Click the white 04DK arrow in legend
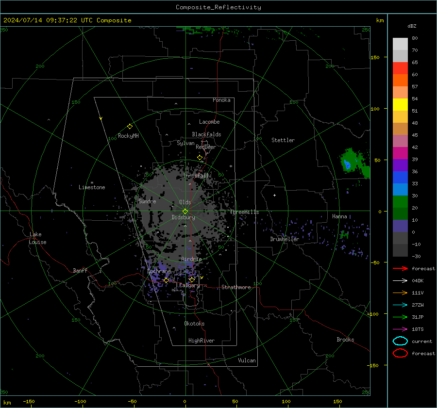The width and height of the screenshot is (437, 408). [x=400, y=280]
